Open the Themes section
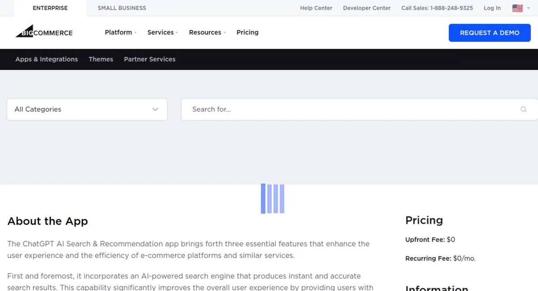The height and width of the screenshot is (291, 538). point(101,59)
